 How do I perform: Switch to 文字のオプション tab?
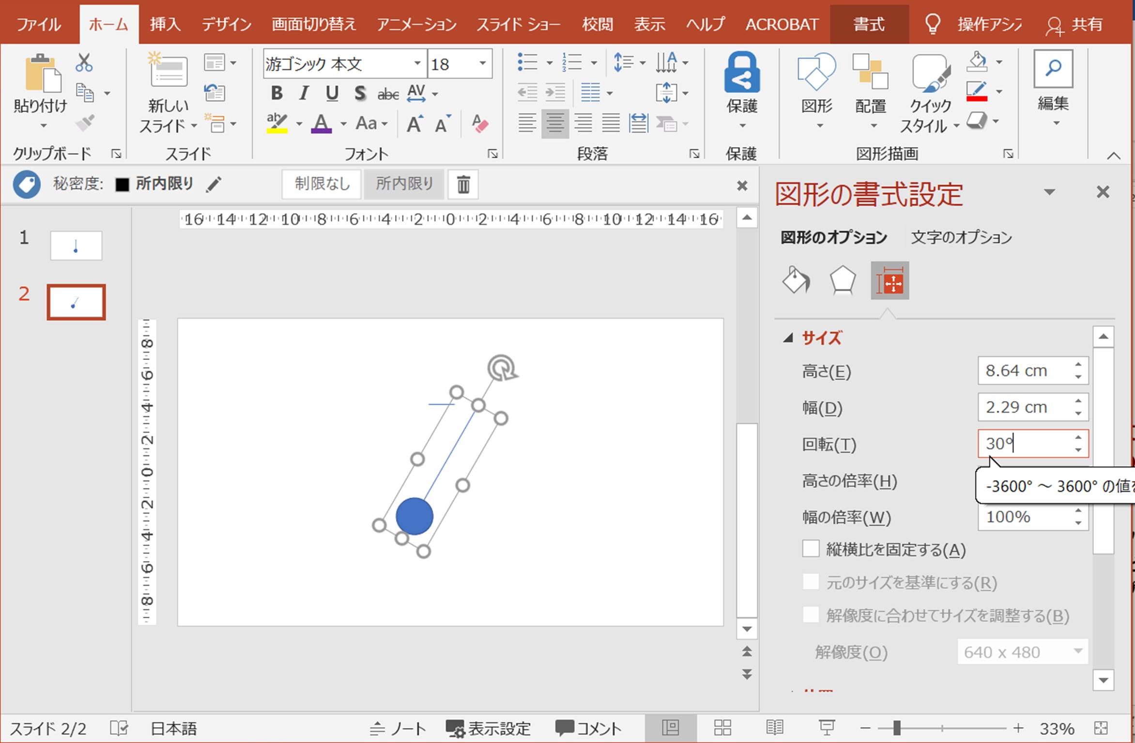pyautogui.click(x=961, y=238)
